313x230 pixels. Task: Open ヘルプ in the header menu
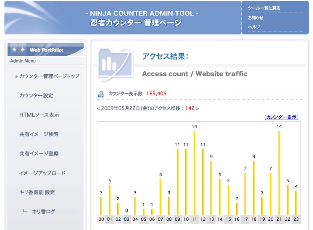[254, 27]
